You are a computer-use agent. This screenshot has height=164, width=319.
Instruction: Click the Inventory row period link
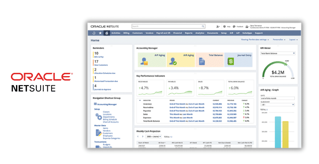[187, 104]
